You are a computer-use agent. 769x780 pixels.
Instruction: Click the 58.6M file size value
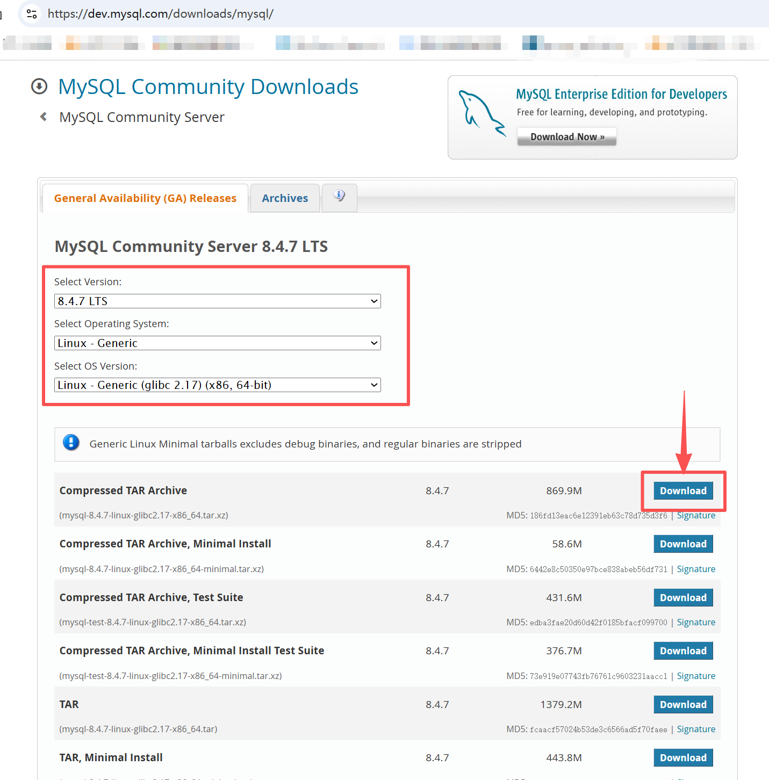tap(567, 544)
